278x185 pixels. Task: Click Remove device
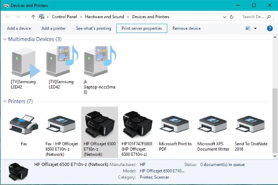pyautogui.click(x=187, y=28)
